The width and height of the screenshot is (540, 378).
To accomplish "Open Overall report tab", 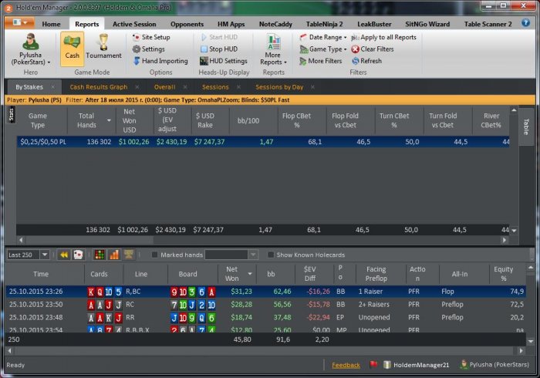I will [164, 87].
